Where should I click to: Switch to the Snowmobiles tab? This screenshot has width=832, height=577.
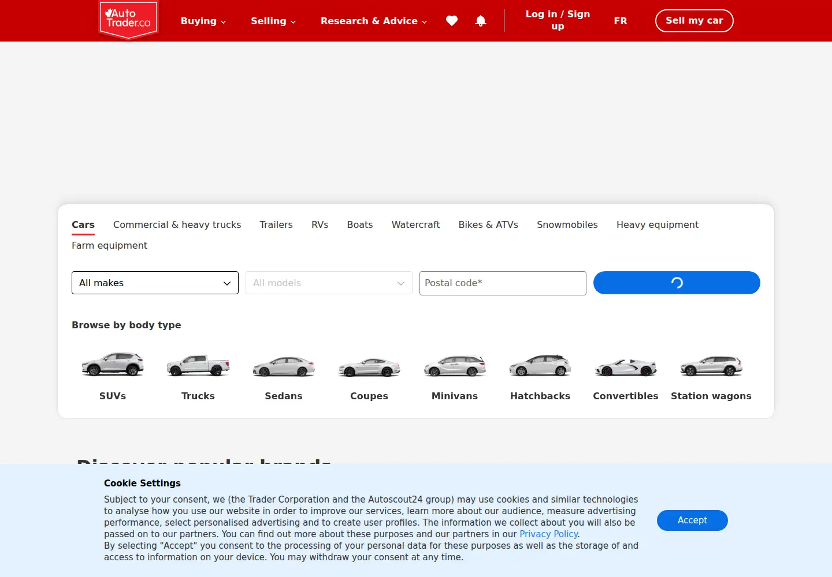[567, 224]
